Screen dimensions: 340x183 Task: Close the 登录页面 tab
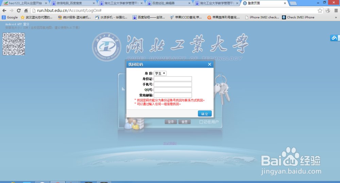pyautogui.click(x=285, y=3)
